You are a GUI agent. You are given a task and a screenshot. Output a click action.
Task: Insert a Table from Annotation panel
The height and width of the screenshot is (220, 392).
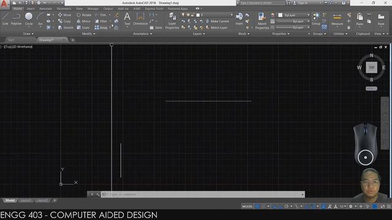[156, 28]
